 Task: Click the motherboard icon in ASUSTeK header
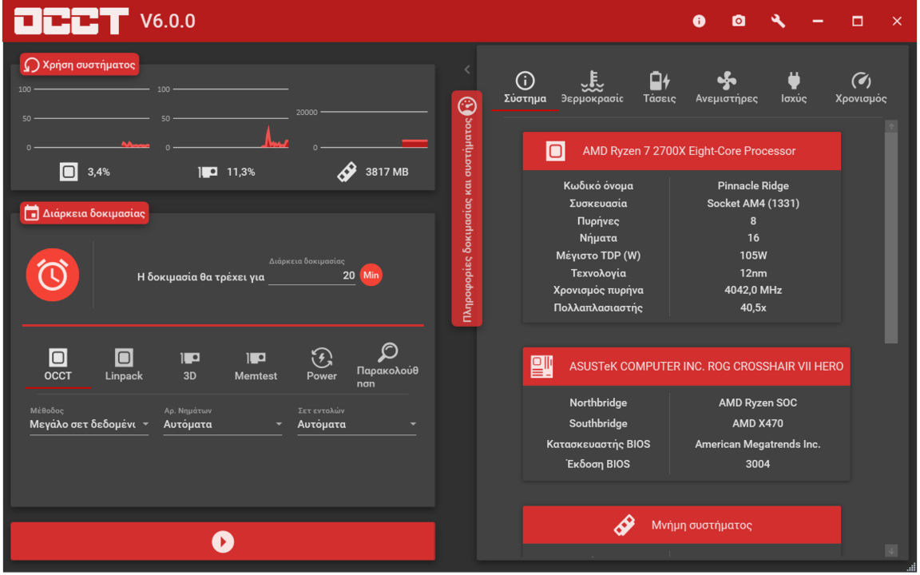coord(541,367)
